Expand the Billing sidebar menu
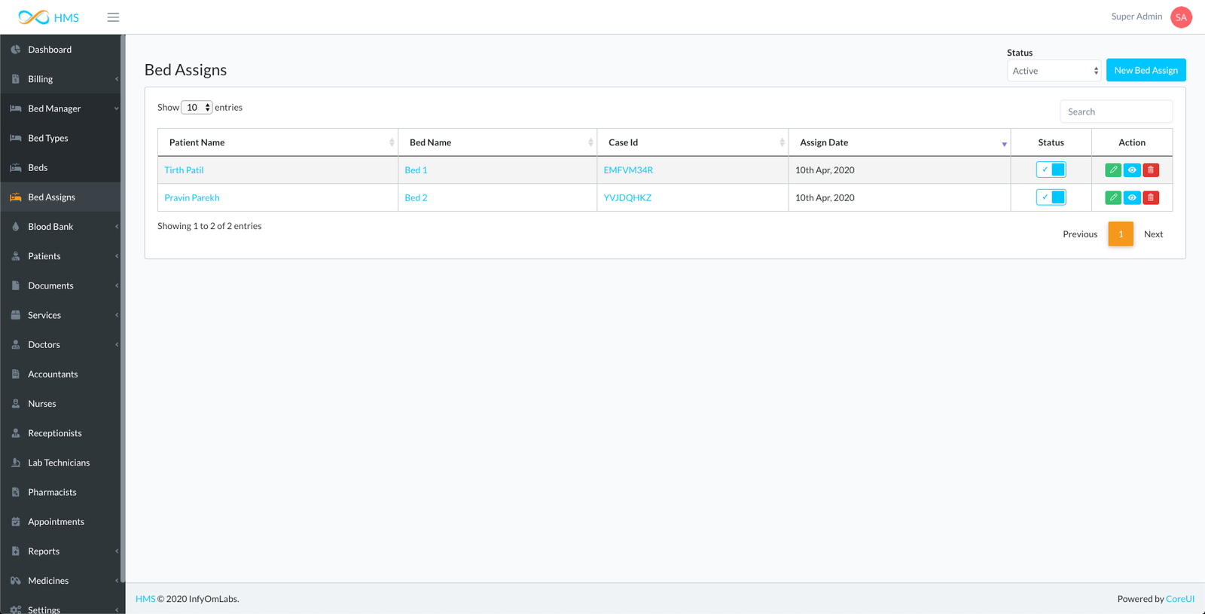Image resolution: width=1205 pixels, height=614 pixels. 60,79
